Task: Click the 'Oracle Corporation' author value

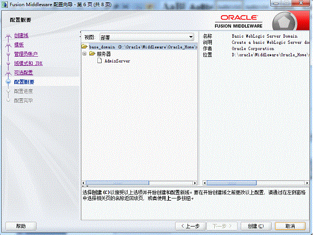Action: pyautogui.click(x=253, y=48)
